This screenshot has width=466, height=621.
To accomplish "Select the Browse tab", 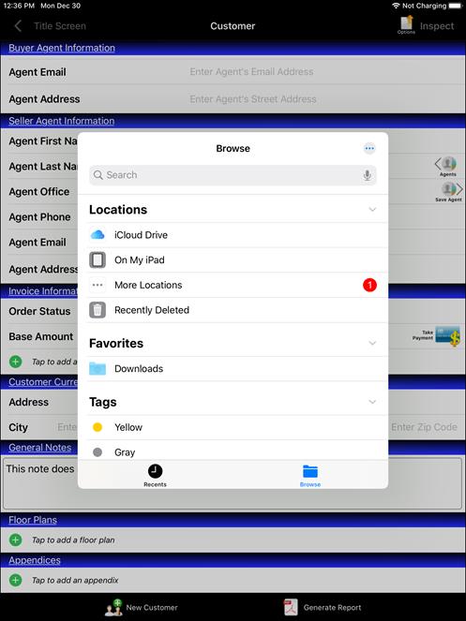I will coord(310,475).
